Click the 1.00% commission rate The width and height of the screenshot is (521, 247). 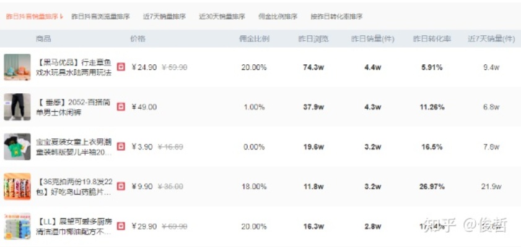click(x=254, y=107)
